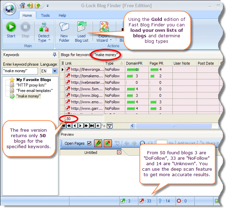226x210 pixels.
Task: Pin the Keywords panel
Action: [55, 55]
